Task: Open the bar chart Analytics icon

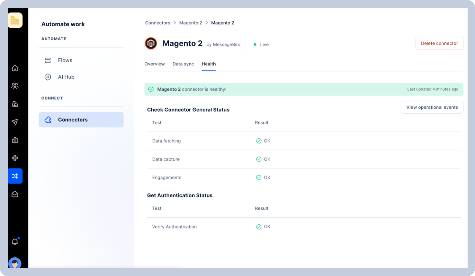Action: point(15,140)
